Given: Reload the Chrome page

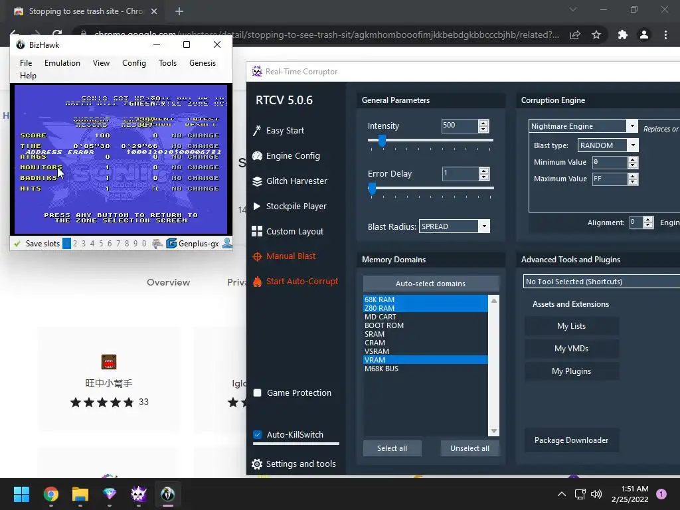Looking at the screenshot, I should click(x=57, y=33).
